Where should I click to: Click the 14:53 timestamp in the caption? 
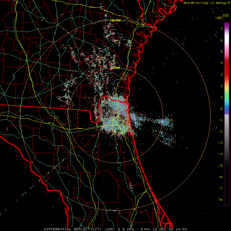[182, 229]
